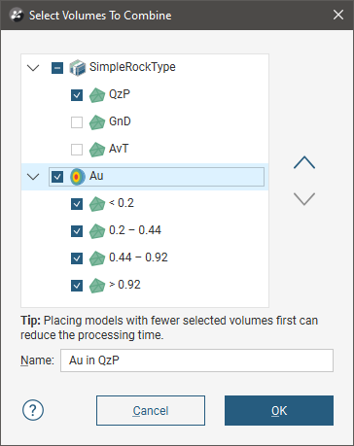This screenshot has height=446, width=354.
Task: Enable the AvT volume checkbox
Action: click(x=77, y=150)
